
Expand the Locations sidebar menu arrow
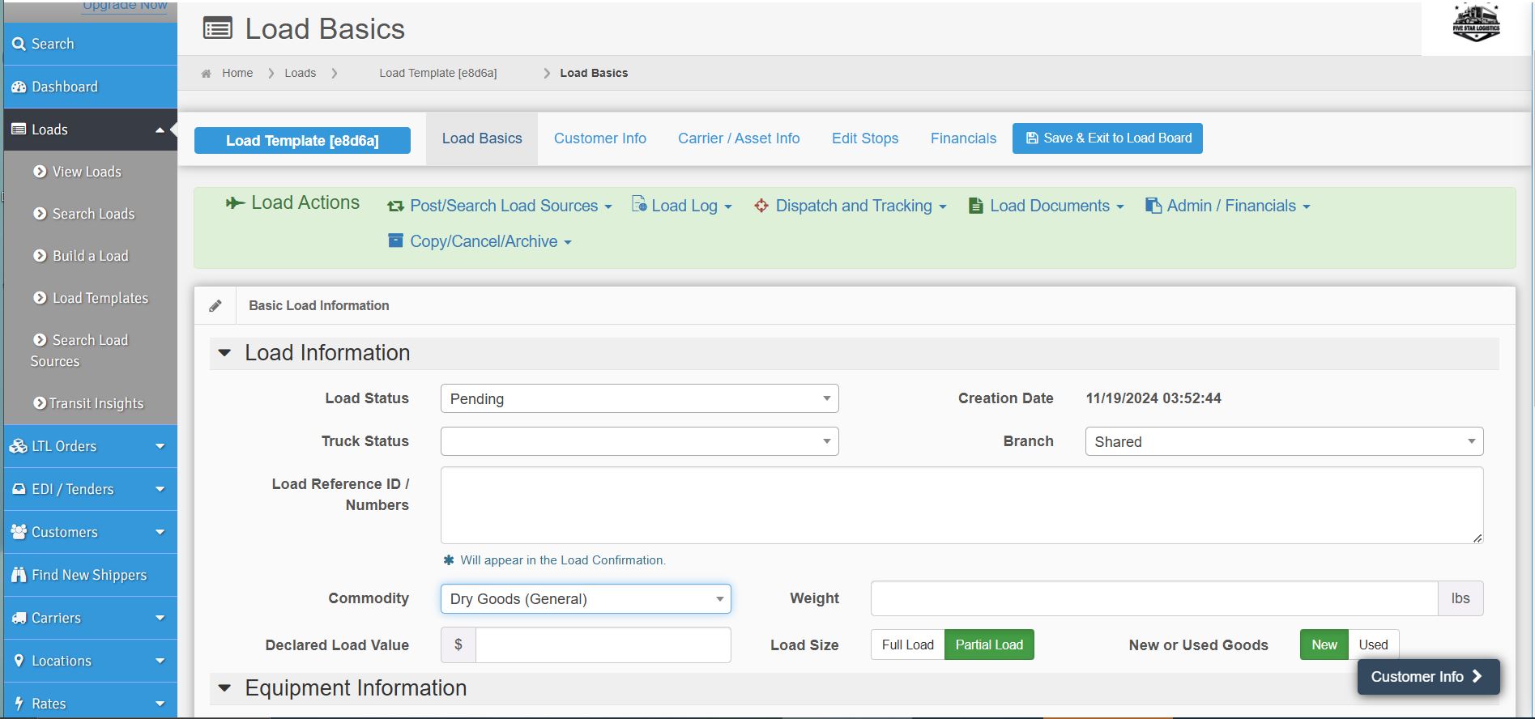160,662
